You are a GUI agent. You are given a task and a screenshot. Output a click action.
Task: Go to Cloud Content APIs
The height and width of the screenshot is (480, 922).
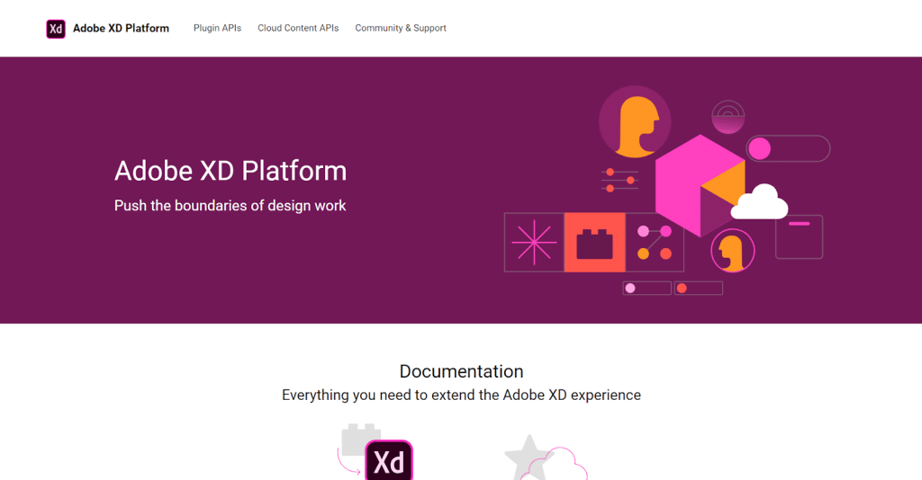(298, 28)
